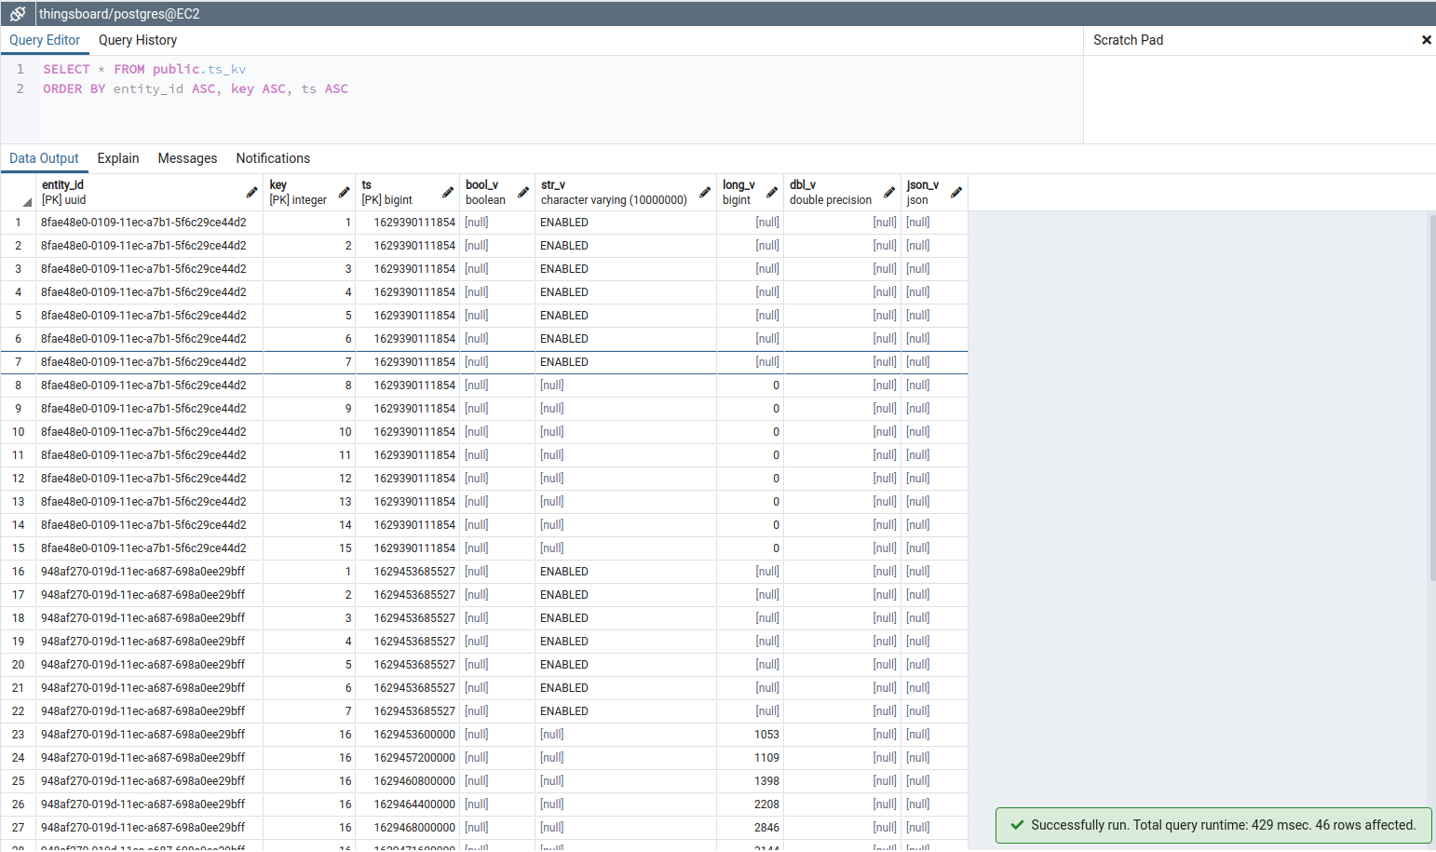Viewport: 1436px width, 852px height.
Task: Click the pencil icon on ts column header
Action: (448, 192)
